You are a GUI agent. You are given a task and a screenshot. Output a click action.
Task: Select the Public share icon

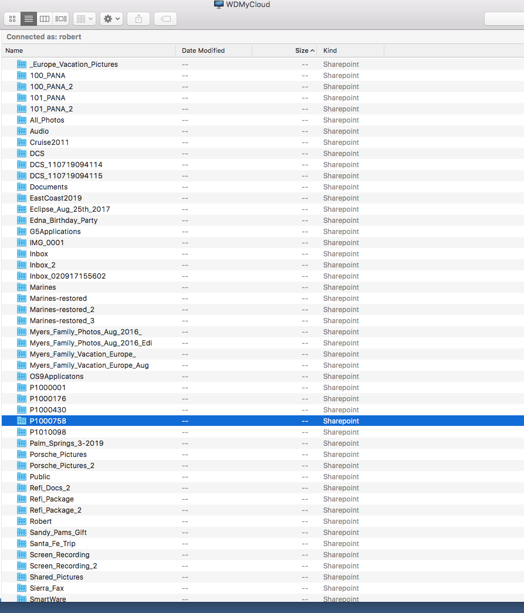click(x=22, y=476)
